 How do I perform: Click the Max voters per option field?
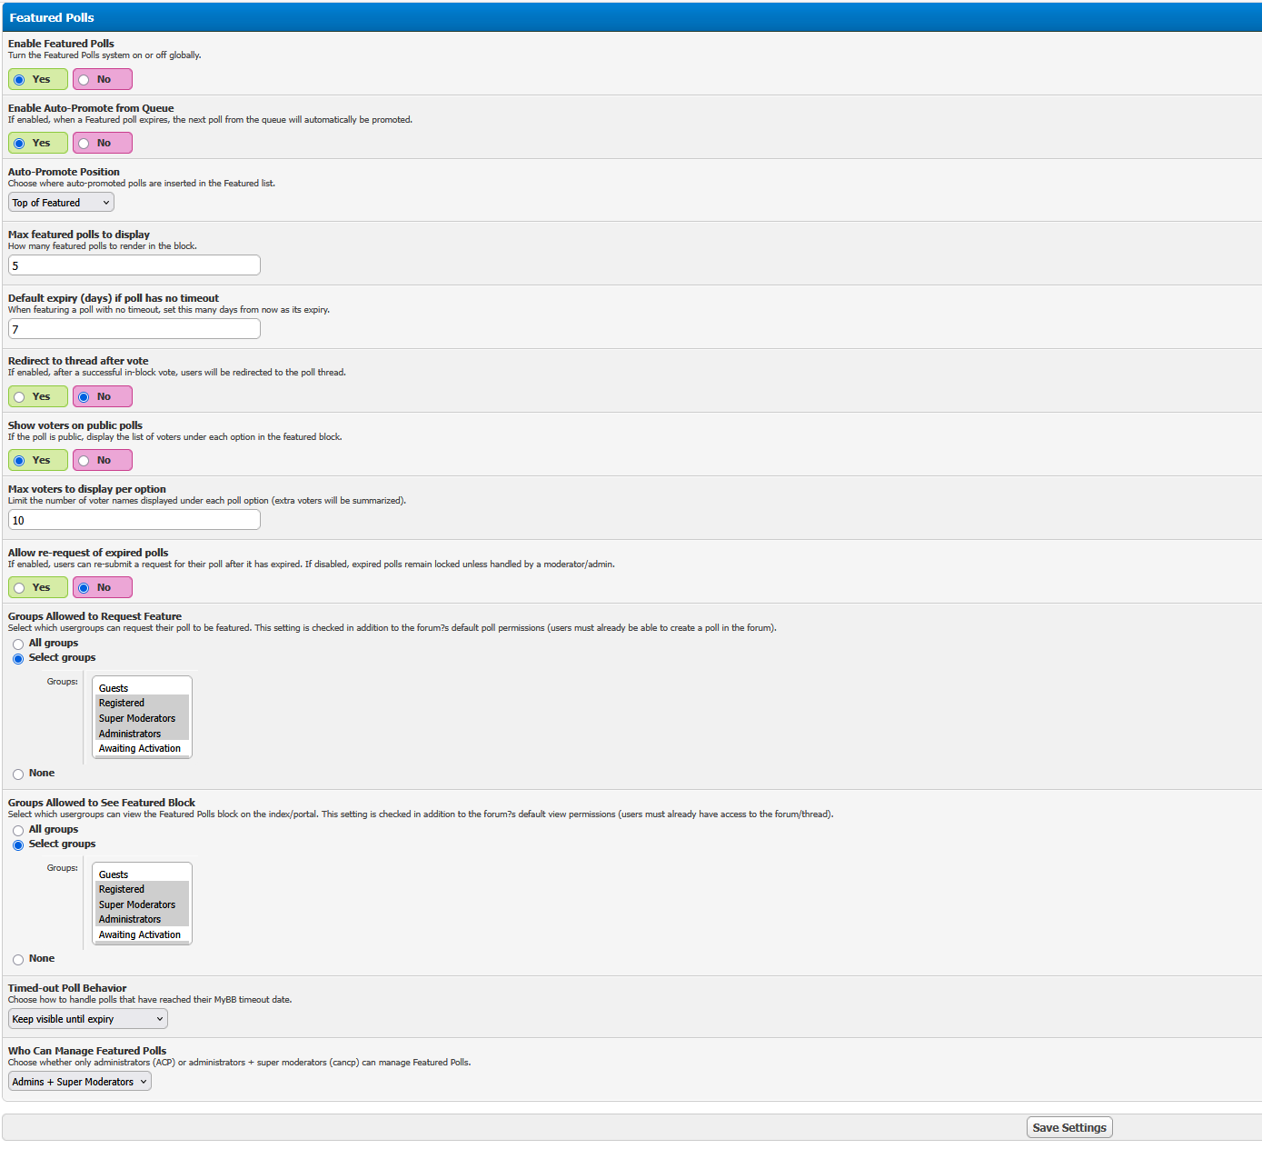(134, 520)
